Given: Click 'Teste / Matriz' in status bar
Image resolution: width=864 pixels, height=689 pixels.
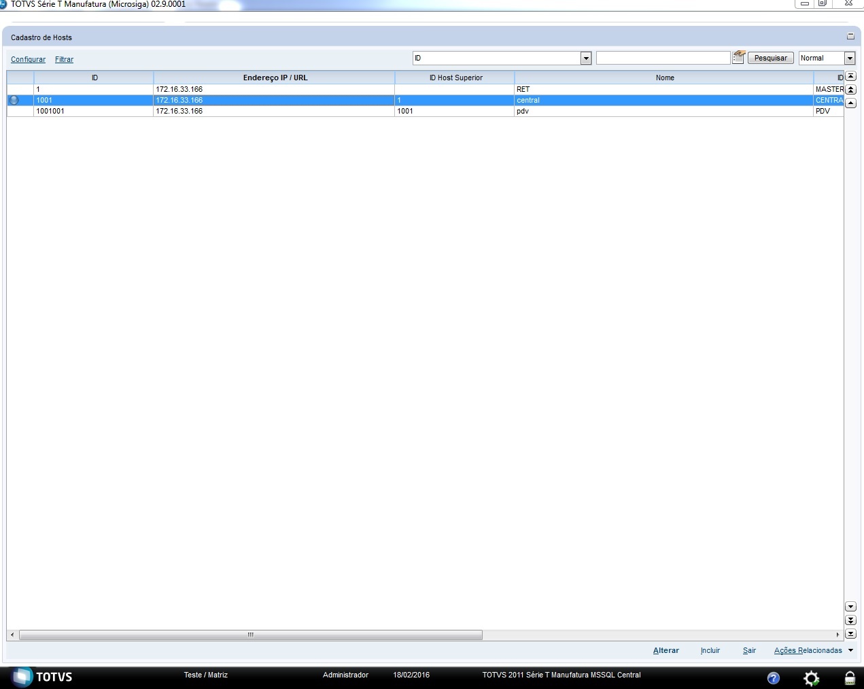Looking at the screenshot, I should [206, 675].
